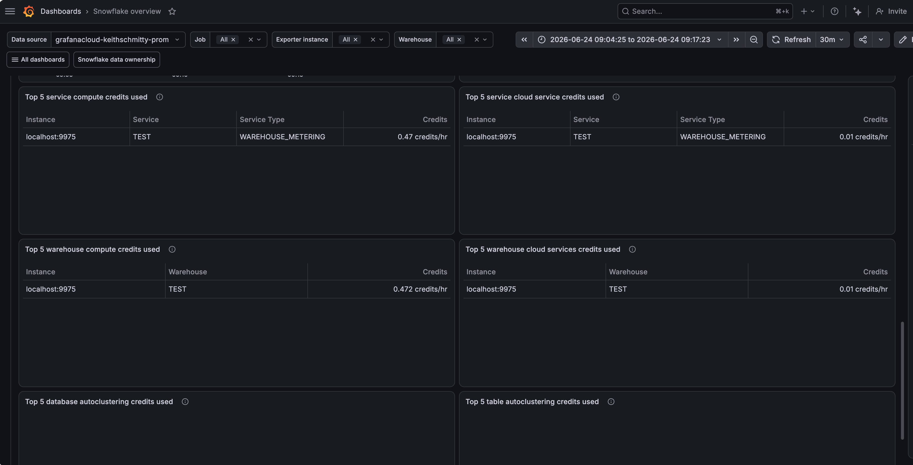The width and height of the screenshot is (913, 465).
Task: Click the 0.47 credits/hr cell
Action: (397, 137)
